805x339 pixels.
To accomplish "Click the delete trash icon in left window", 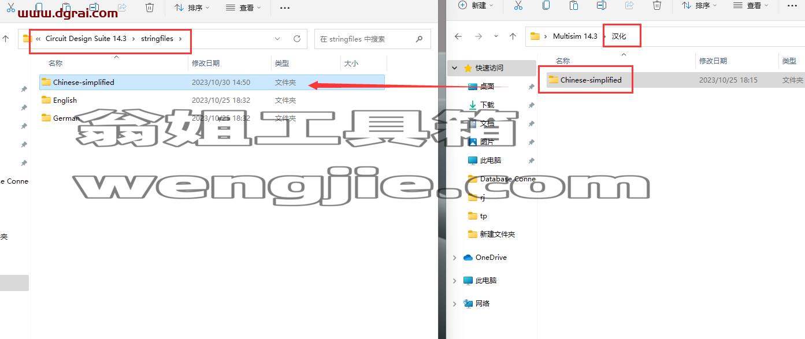I will [149, 8].
